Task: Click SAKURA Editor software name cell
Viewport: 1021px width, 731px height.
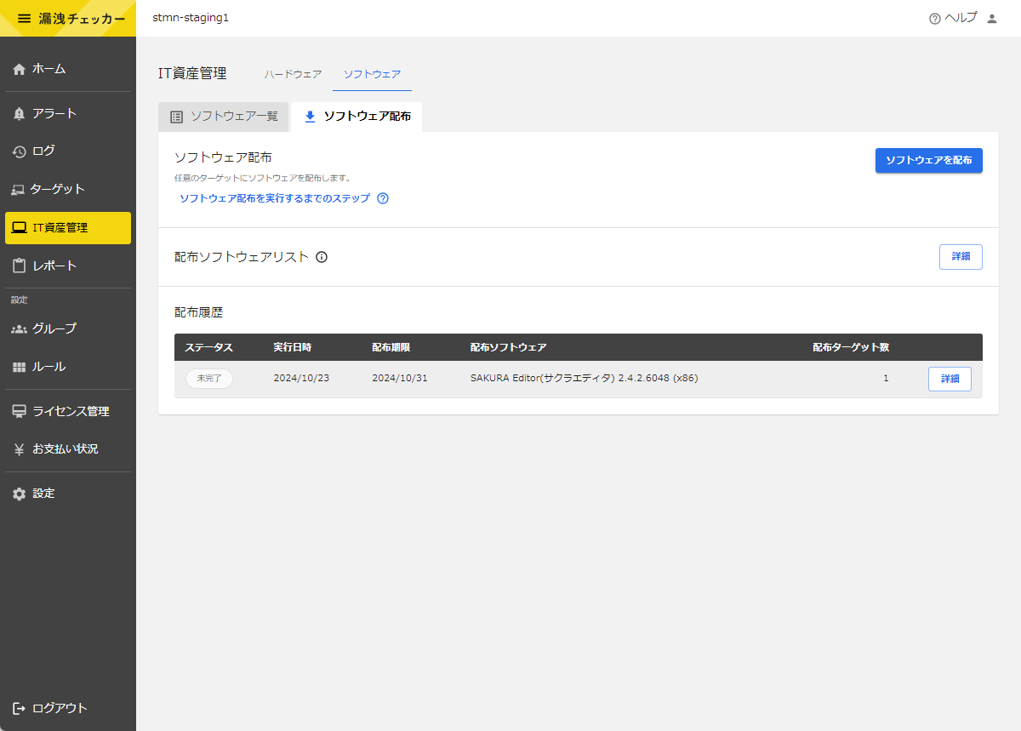Action: pos(585,379)
